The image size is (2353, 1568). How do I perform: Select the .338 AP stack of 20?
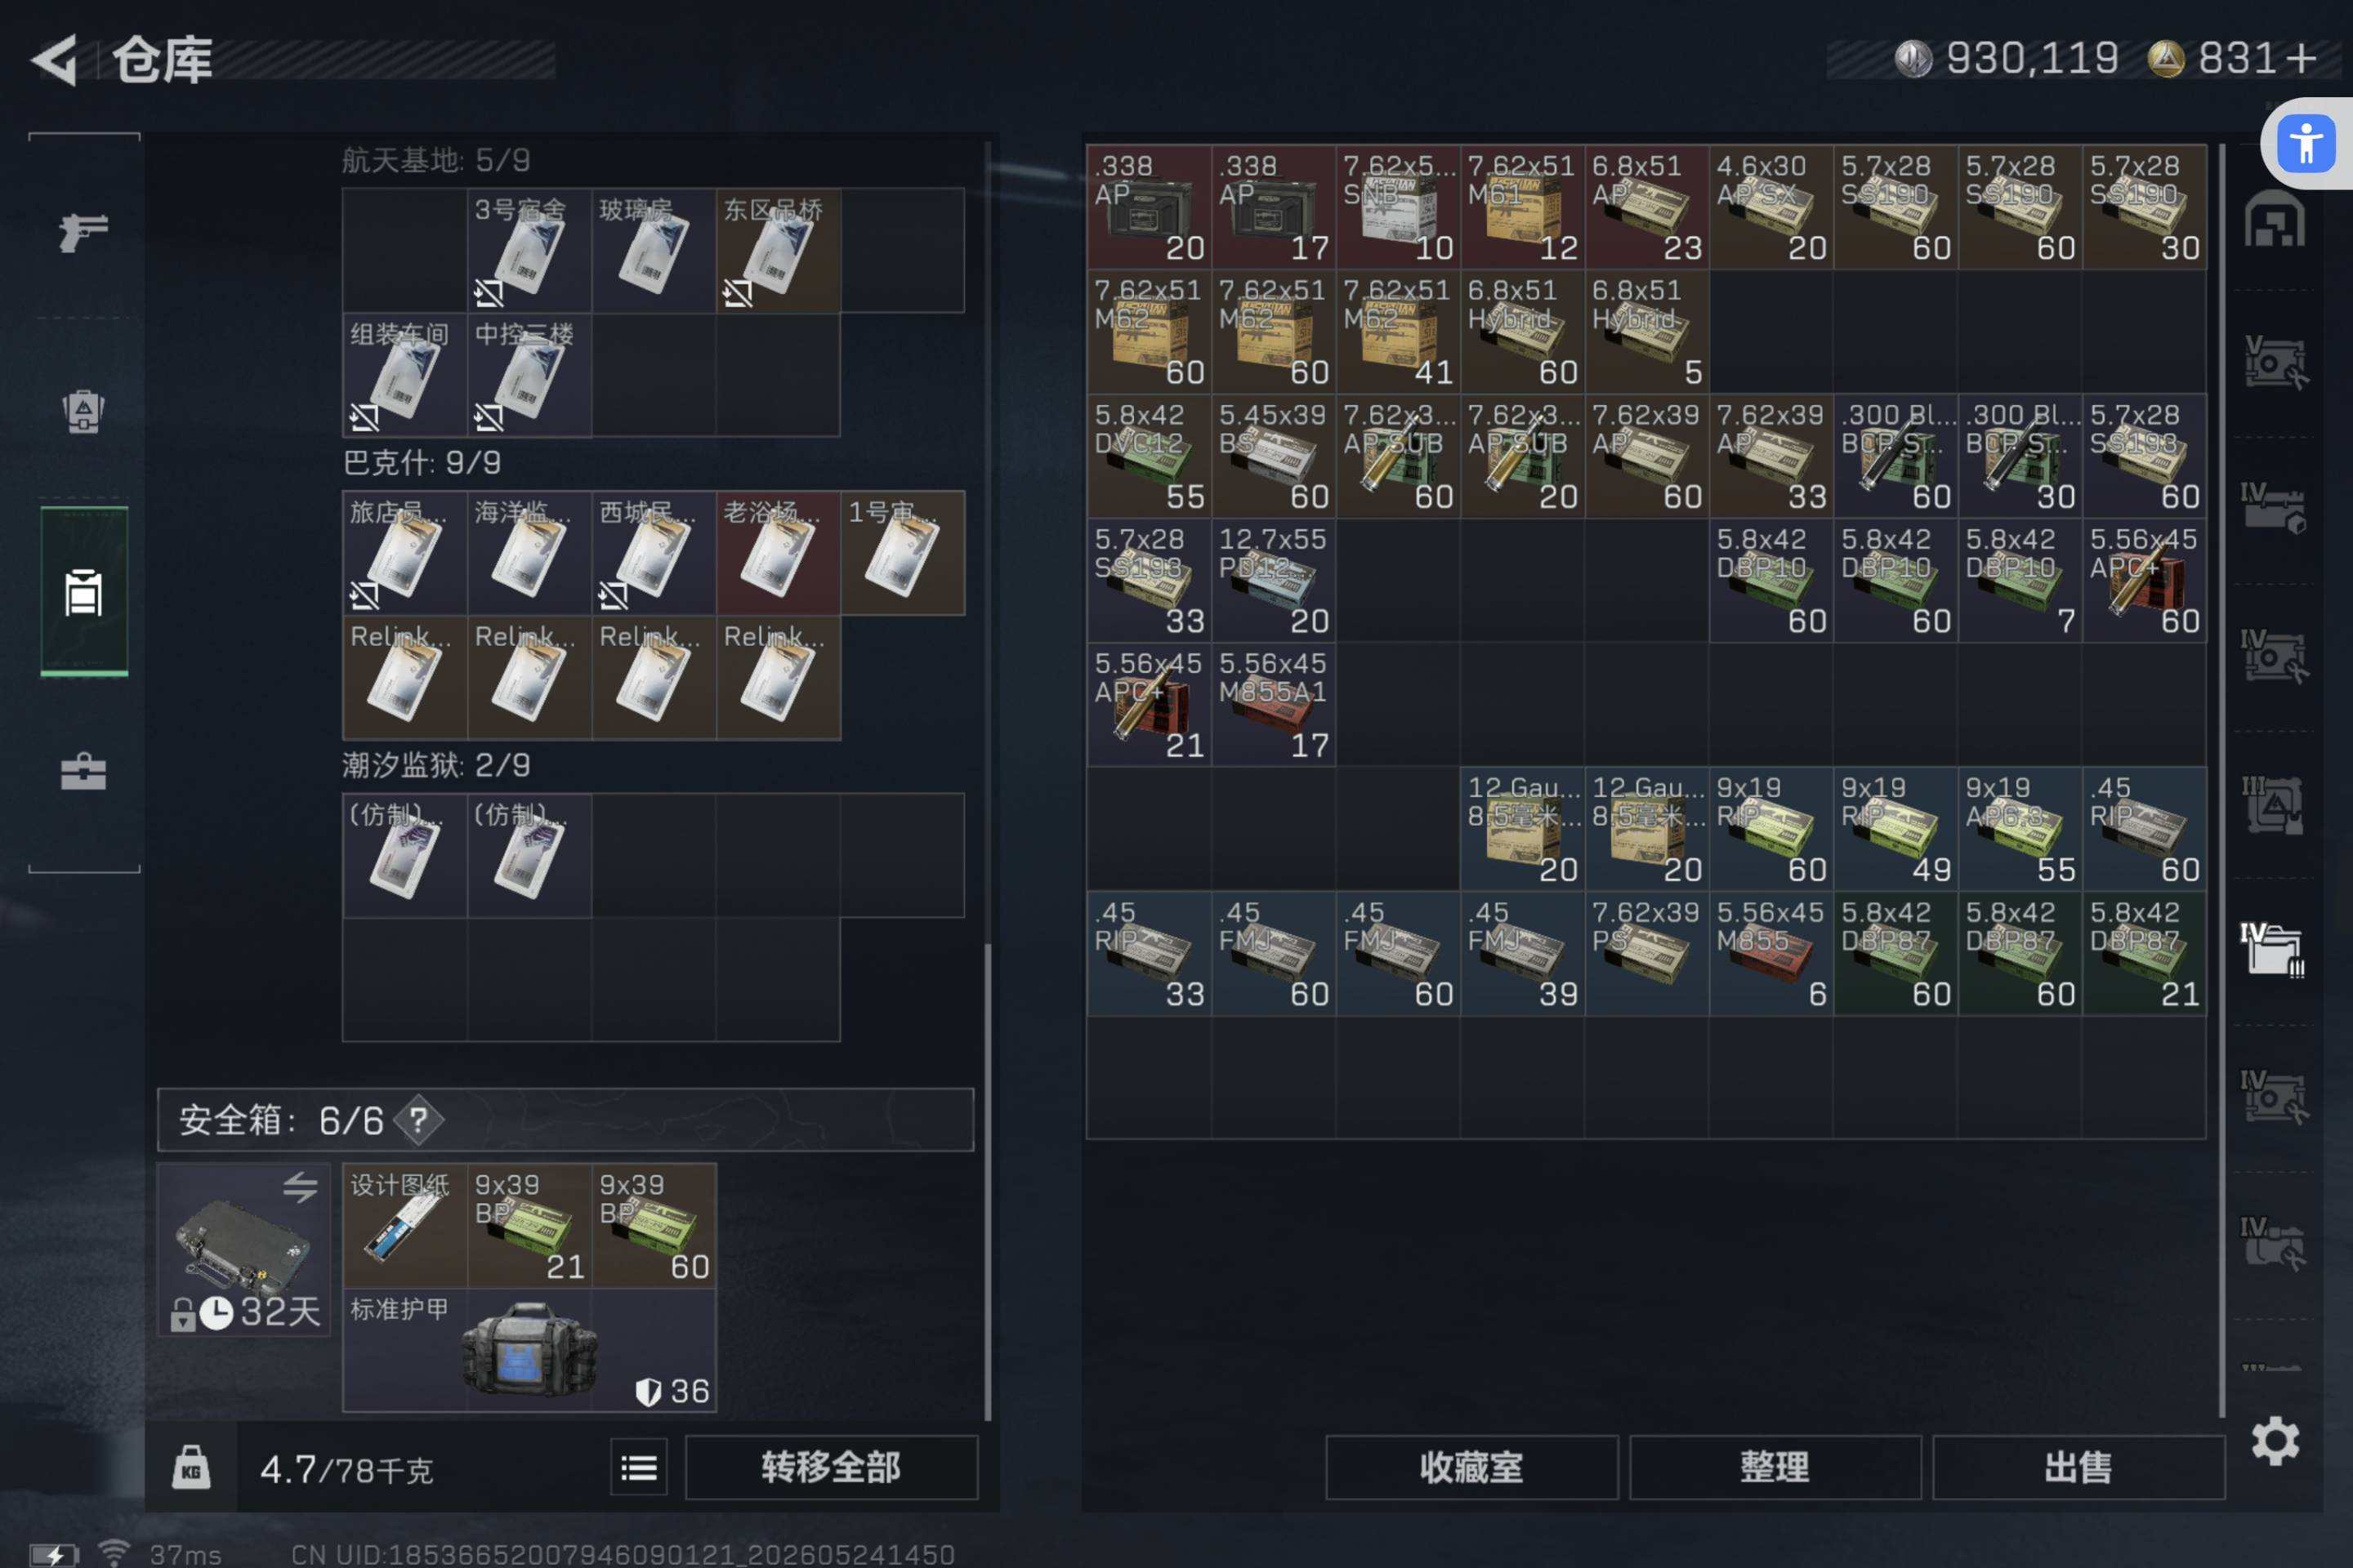[x=1149, y=207]
